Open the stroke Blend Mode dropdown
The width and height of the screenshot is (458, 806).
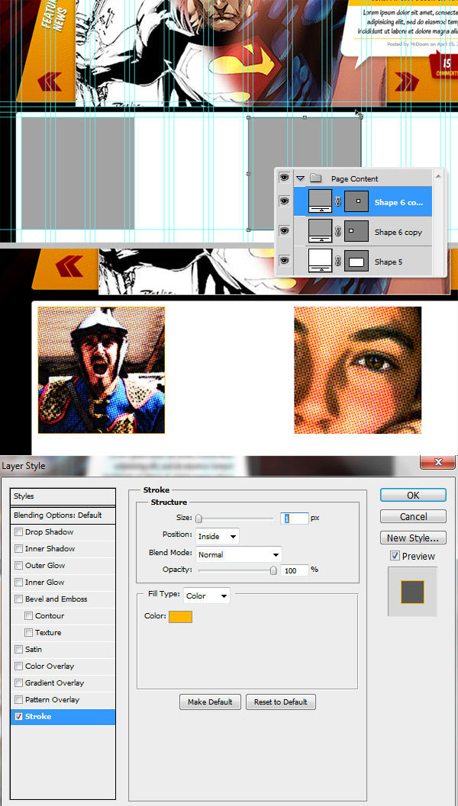239,554
